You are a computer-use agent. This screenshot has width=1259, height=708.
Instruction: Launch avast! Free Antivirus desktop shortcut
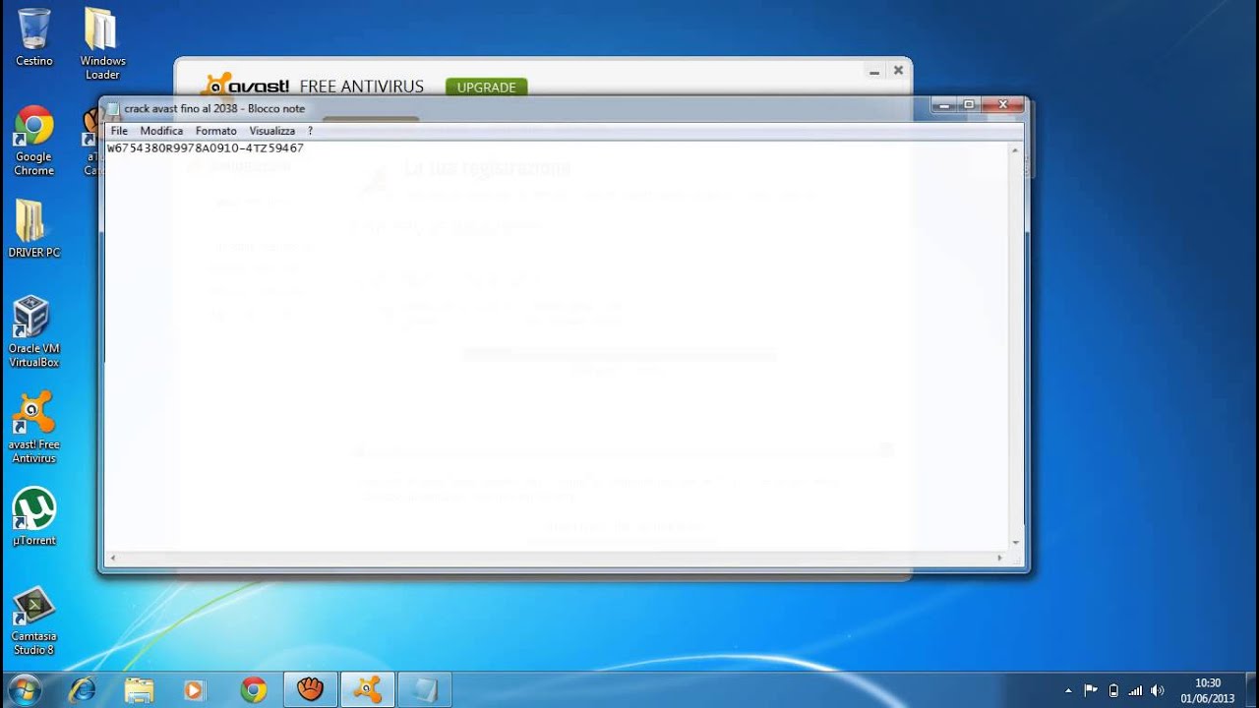pyautogui.click(x=33, y=428)
